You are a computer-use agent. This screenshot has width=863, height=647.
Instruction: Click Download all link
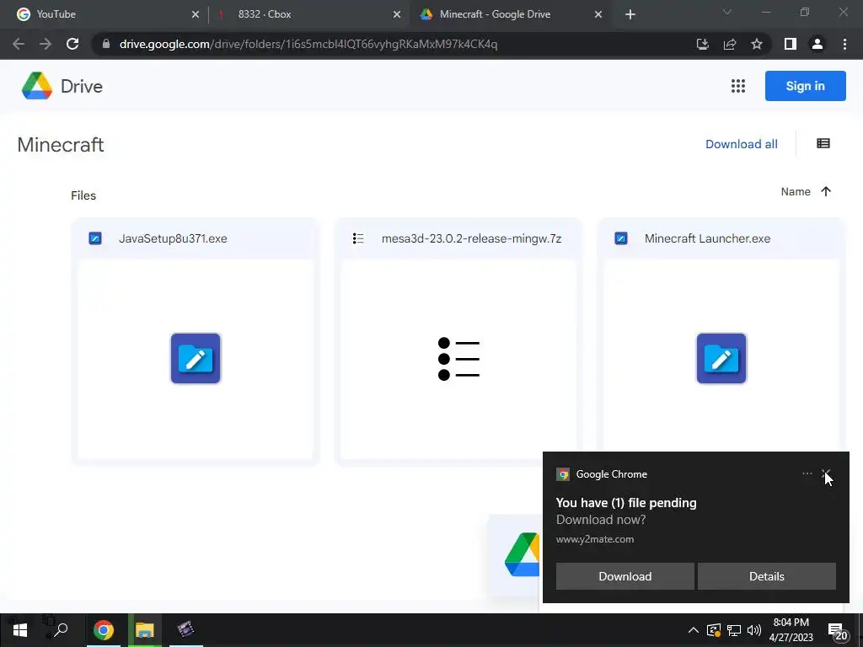742,144
